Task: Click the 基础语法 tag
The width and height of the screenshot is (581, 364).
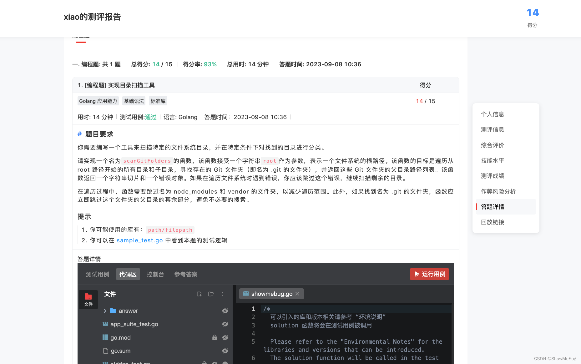Action: click(x=134, y=101)
